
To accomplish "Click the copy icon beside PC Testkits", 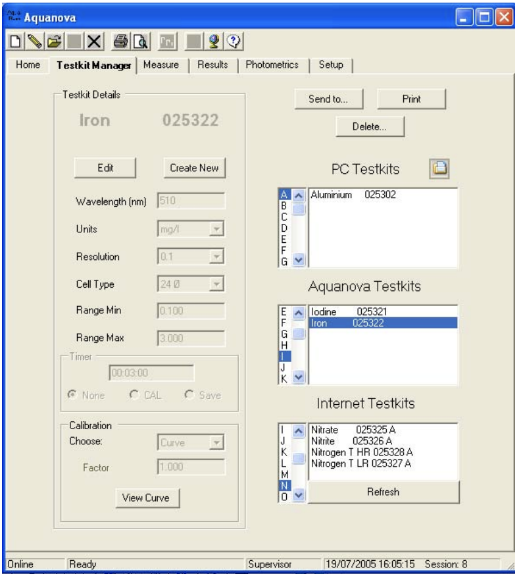I will (439, 169).
